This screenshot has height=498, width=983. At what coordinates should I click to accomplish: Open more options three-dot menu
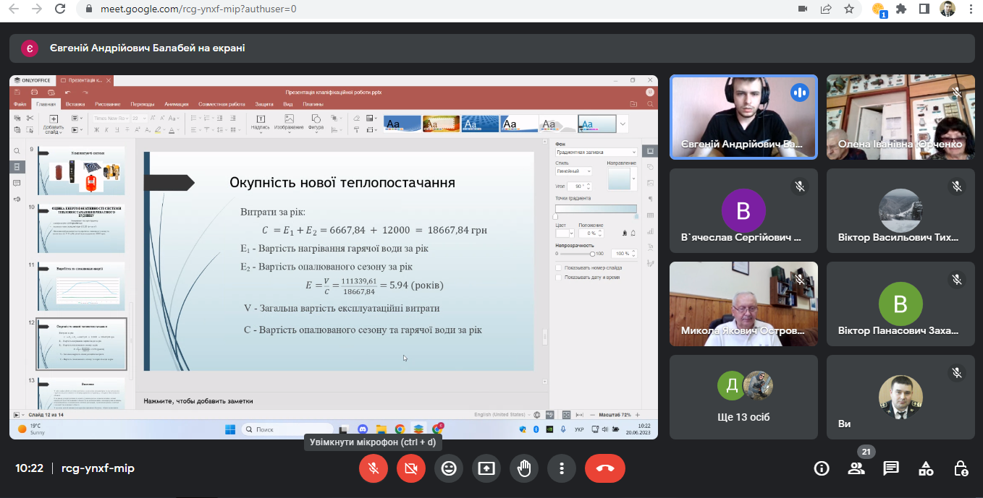(562, 468)
